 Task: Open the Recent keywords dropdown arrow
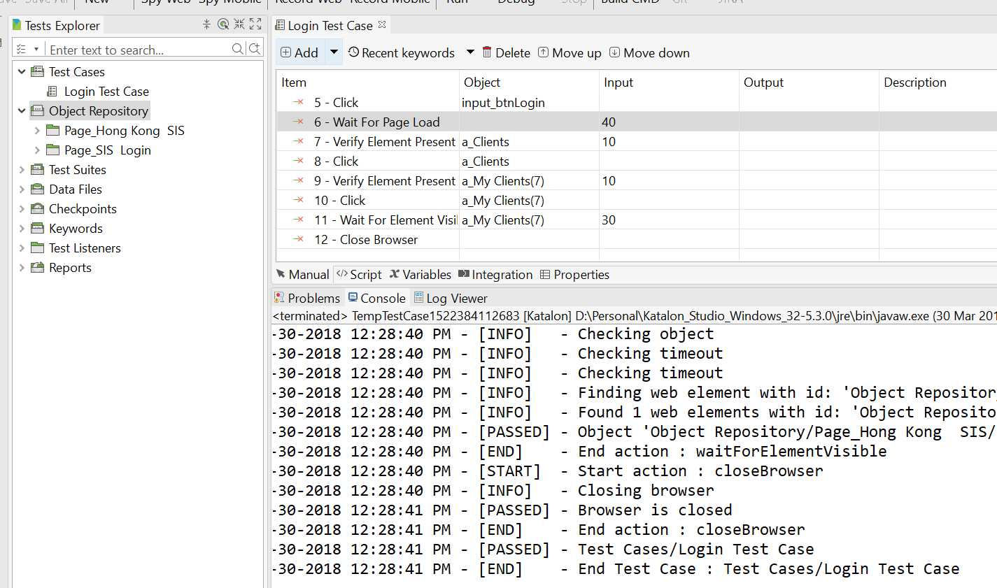470,52
